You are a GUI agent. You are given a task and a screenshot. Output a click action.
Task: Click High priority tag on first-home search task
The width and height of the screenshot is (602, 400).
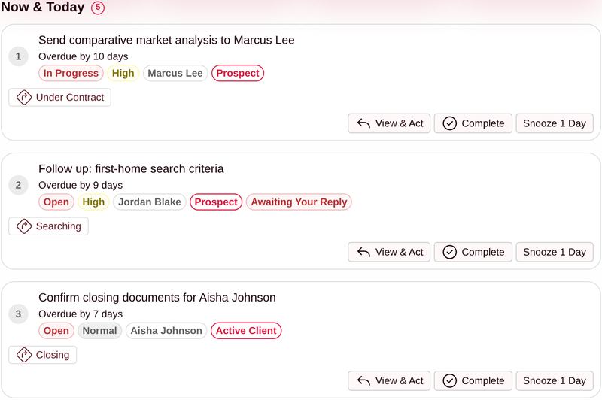(93, 202)
